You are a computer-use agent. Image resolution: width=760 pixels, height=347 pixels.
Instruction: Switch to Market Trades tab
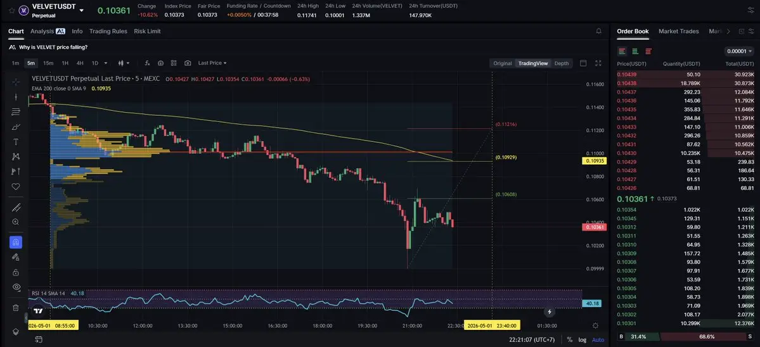[679, 31]
